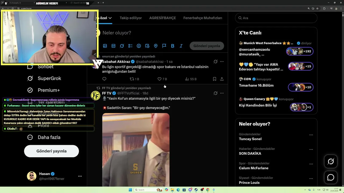Open File Explorer from the taskbar
Screen dimensions: 344x193
point(172,190)
